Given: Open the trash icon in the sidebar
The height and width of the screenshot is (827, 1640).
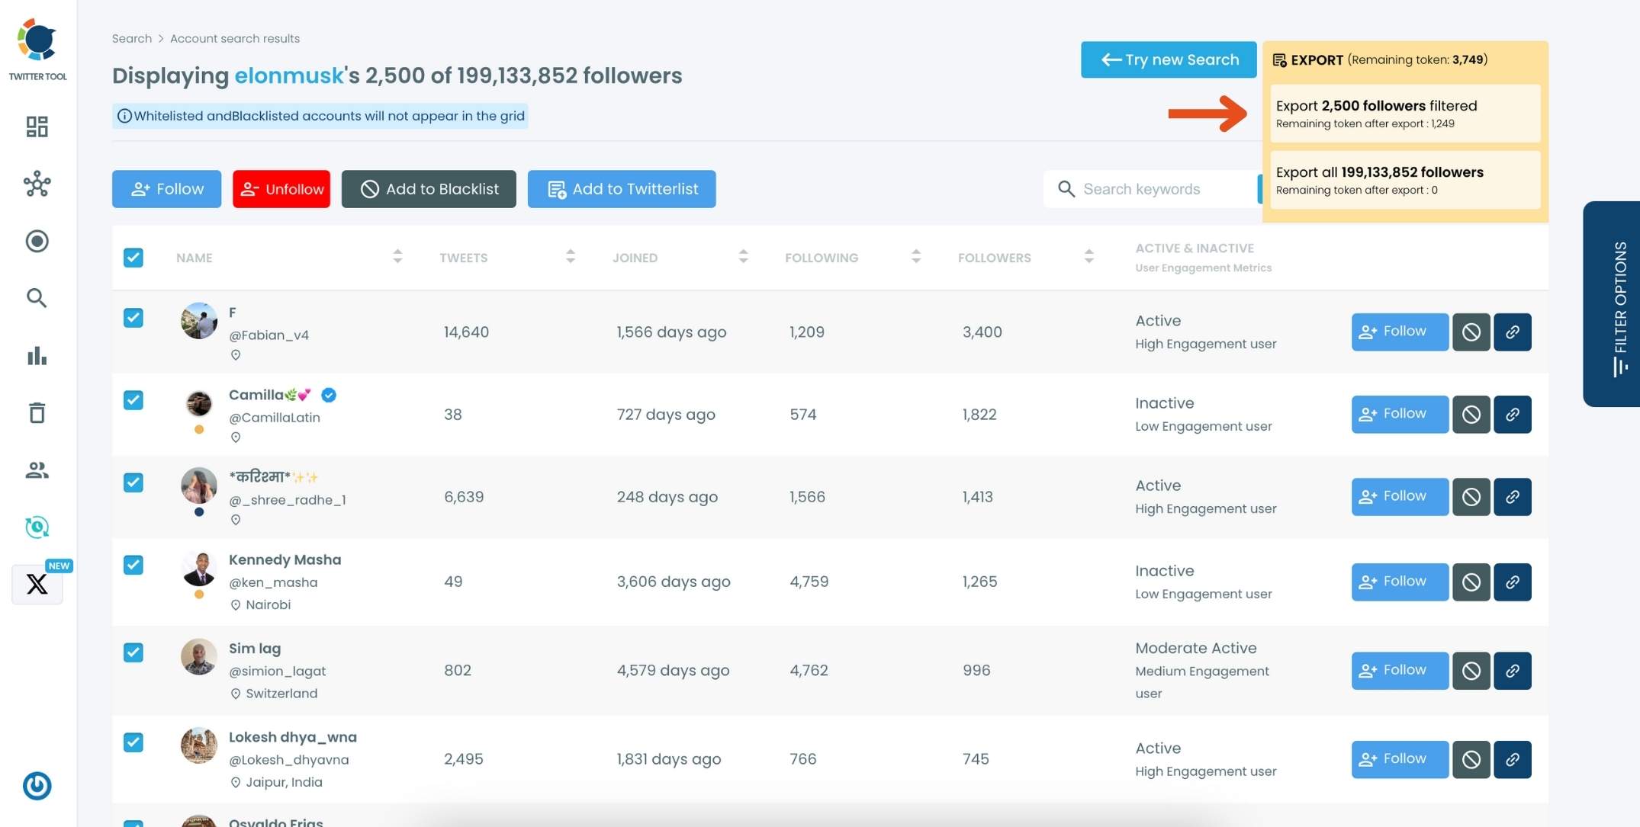Looking at the screenshot, I should [x=36, y=412].
